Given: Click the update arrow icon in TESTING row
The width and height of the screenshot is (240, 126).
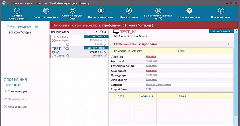Looking at the screenshot, I should [x=68, y=44].
